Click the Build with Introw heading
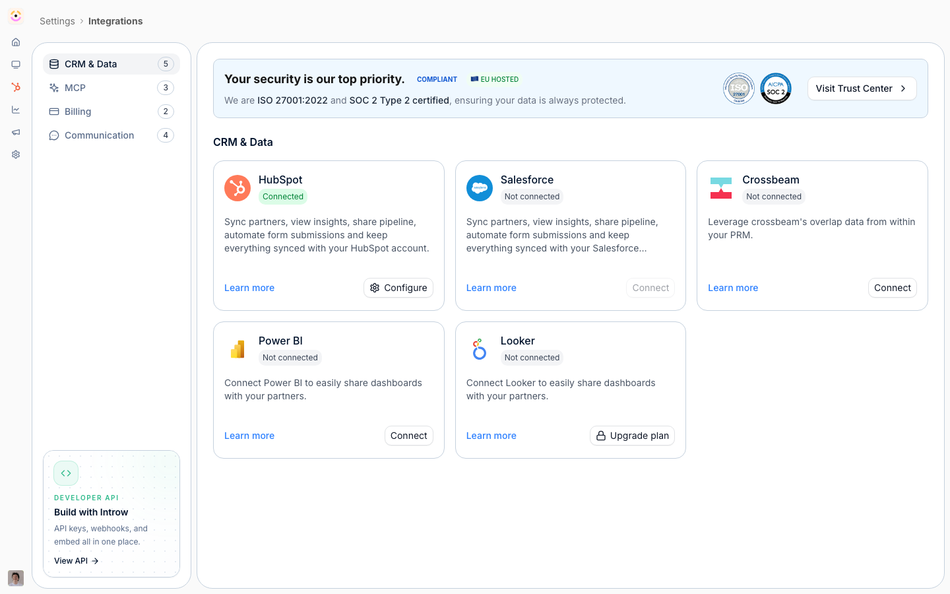The image size is (950, 594). tap(91, 512)
